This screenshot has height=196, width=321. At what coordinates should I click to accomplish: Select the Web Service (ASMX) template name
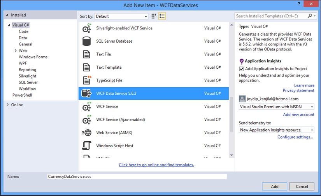coord(114,133)
